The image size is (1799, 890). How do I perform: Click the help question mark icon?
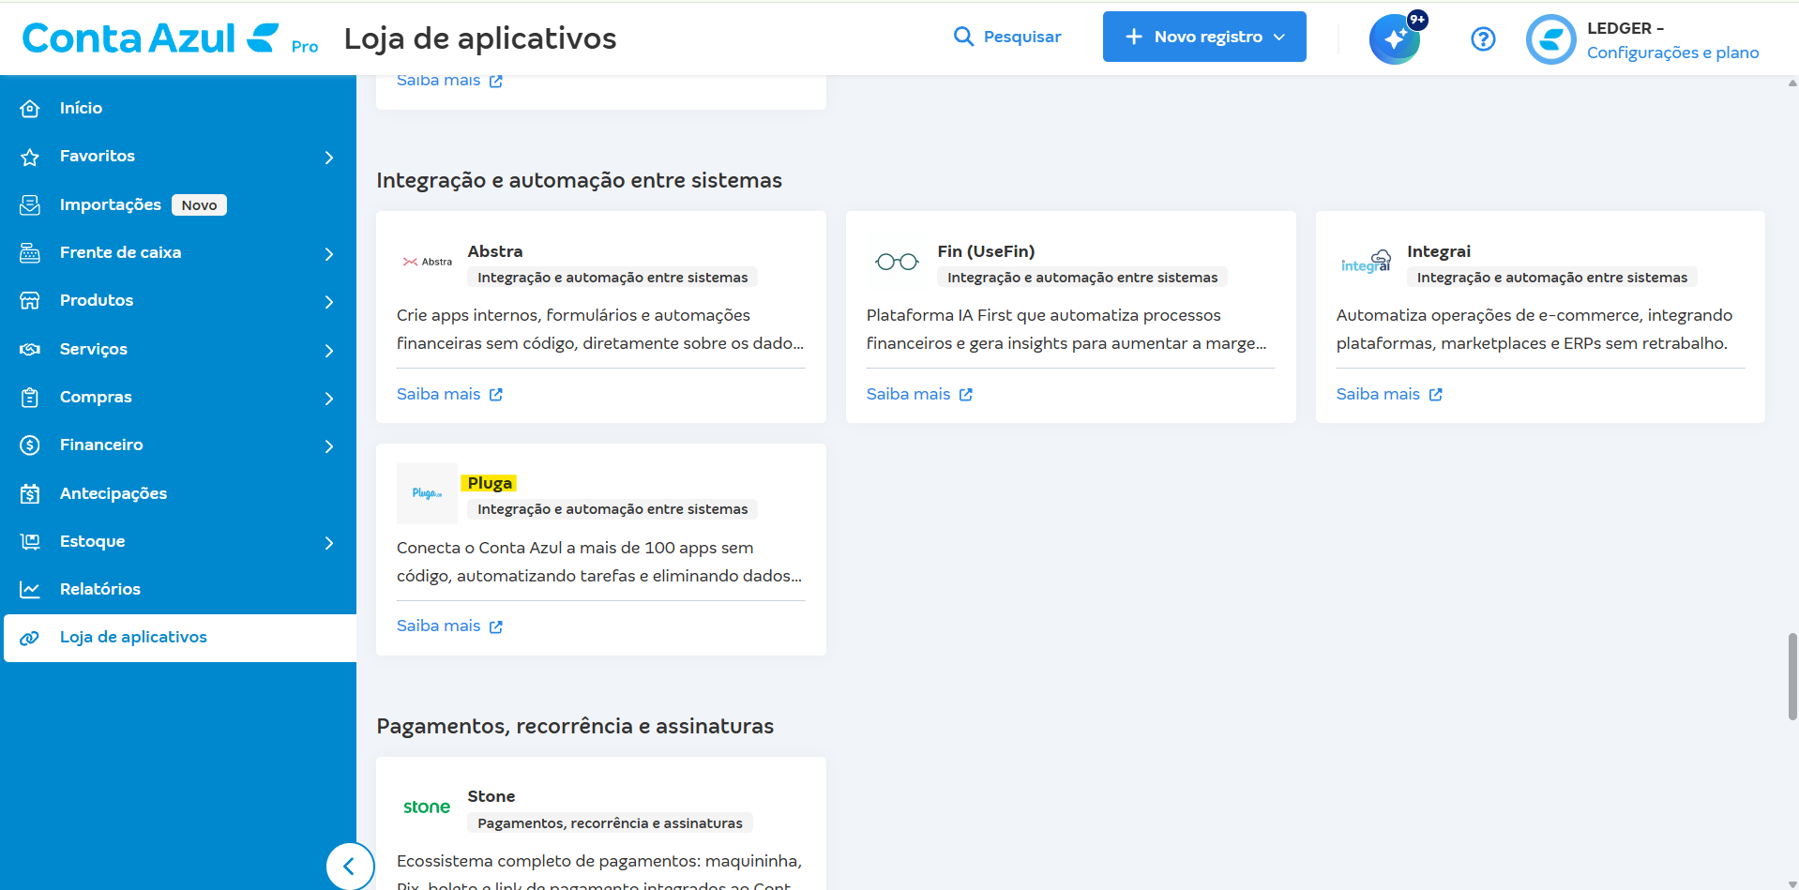[1483, 38]
